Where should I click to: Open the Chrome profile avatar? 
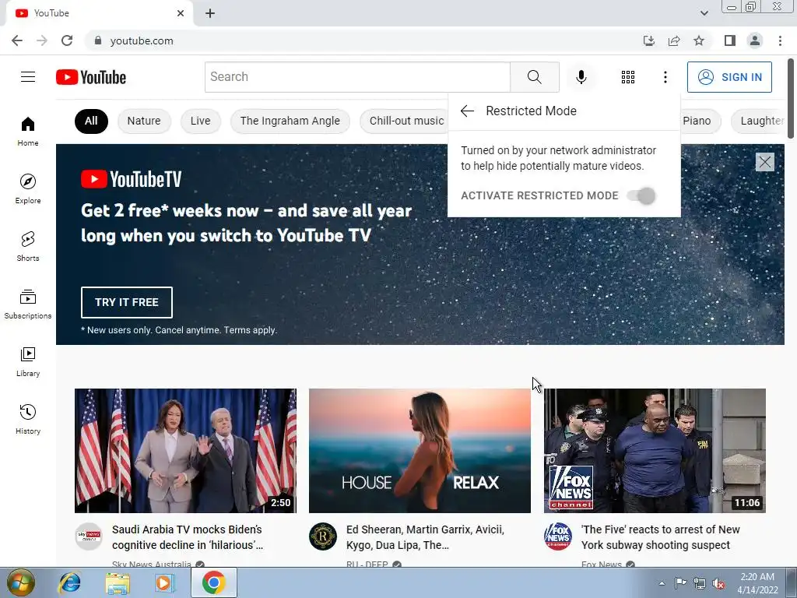click(755, 40)
